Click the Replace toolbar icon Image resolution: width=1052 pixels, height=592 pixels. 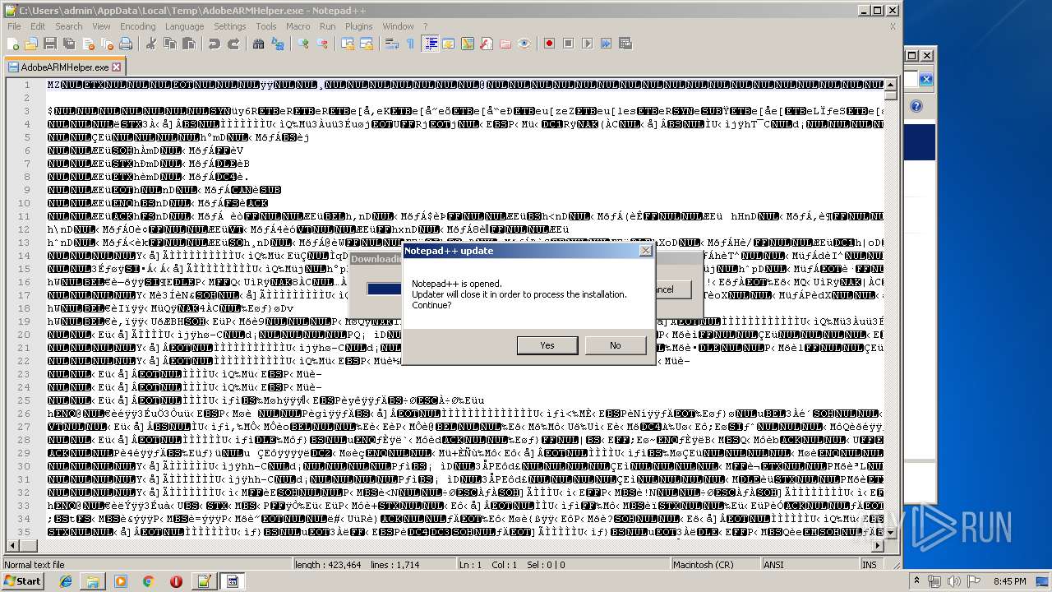tap(277, 44)
